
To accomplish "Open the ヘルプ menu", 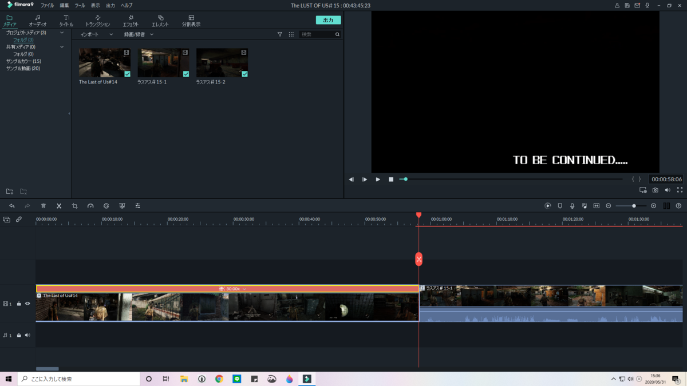I will [127, 5].
